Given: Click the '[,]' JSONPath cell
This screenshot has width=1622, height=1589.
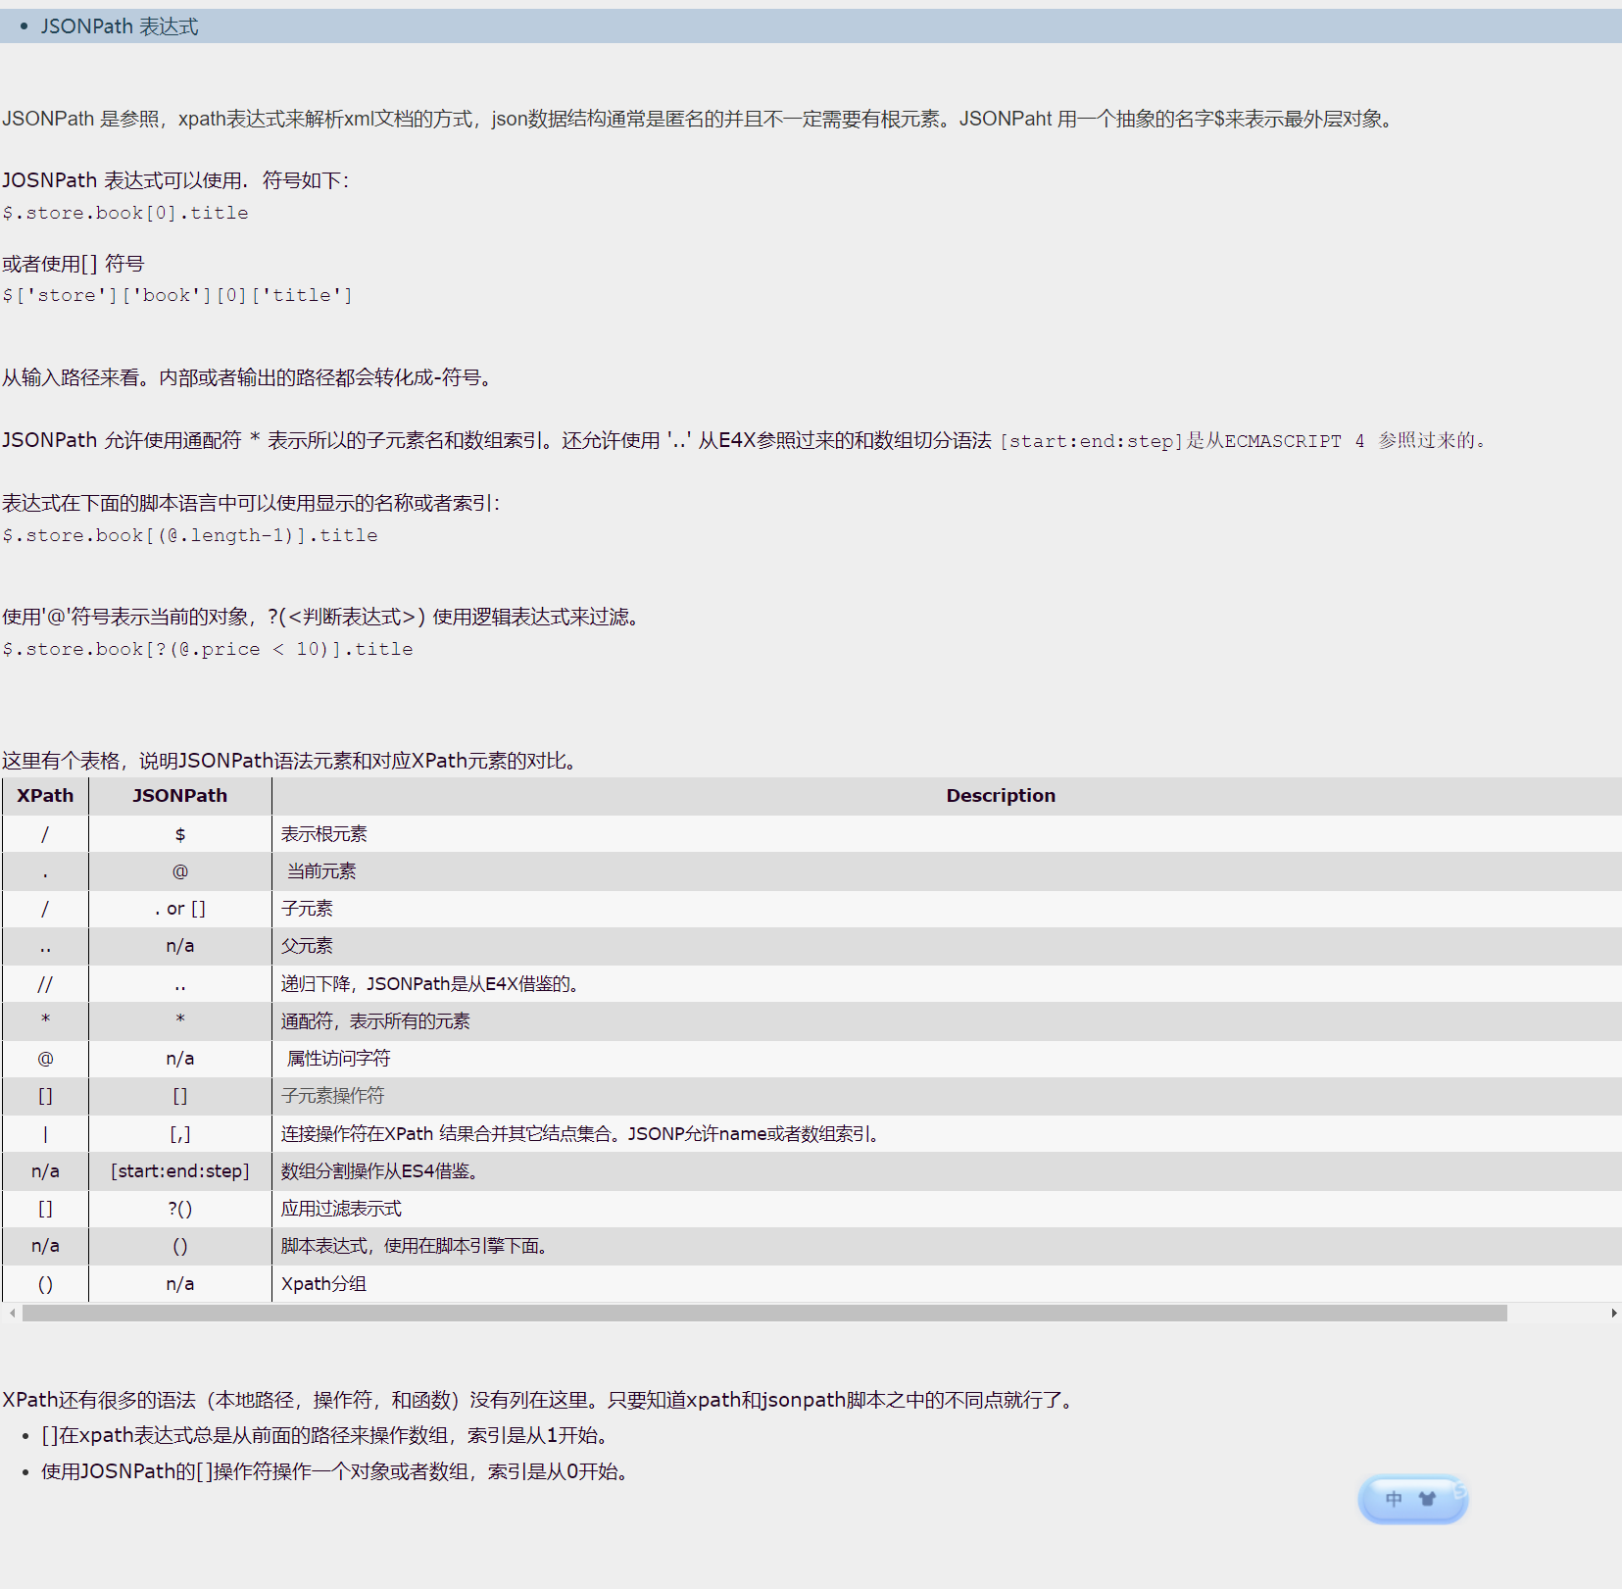Looking at the screenshot, I should coord(180,1134).
